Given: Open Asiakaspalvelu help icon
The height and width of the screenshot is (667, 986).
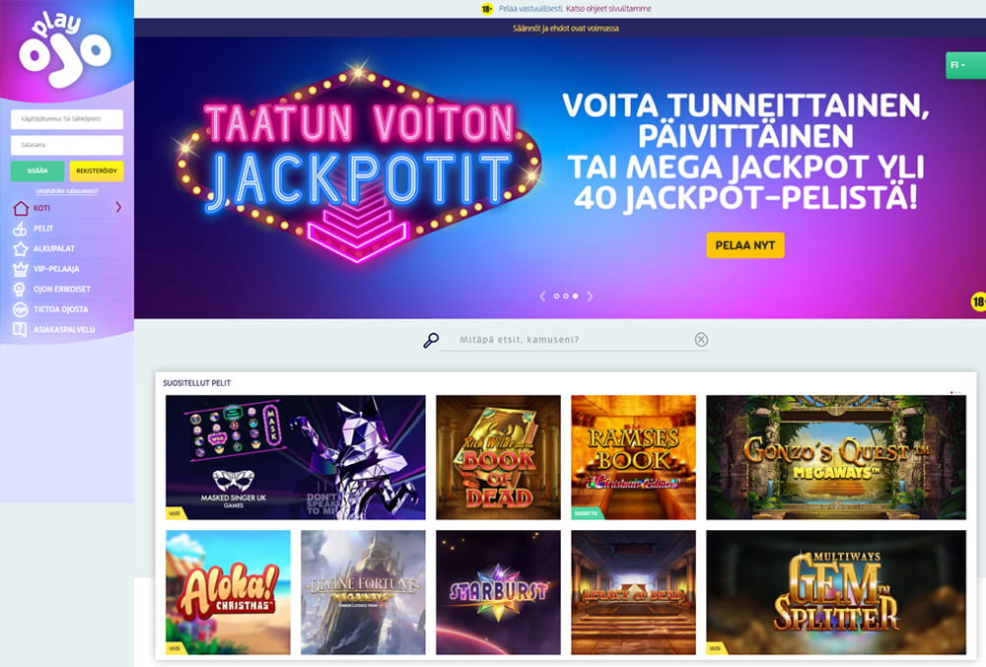Looking at the screenshot, I should click(20, 330).
